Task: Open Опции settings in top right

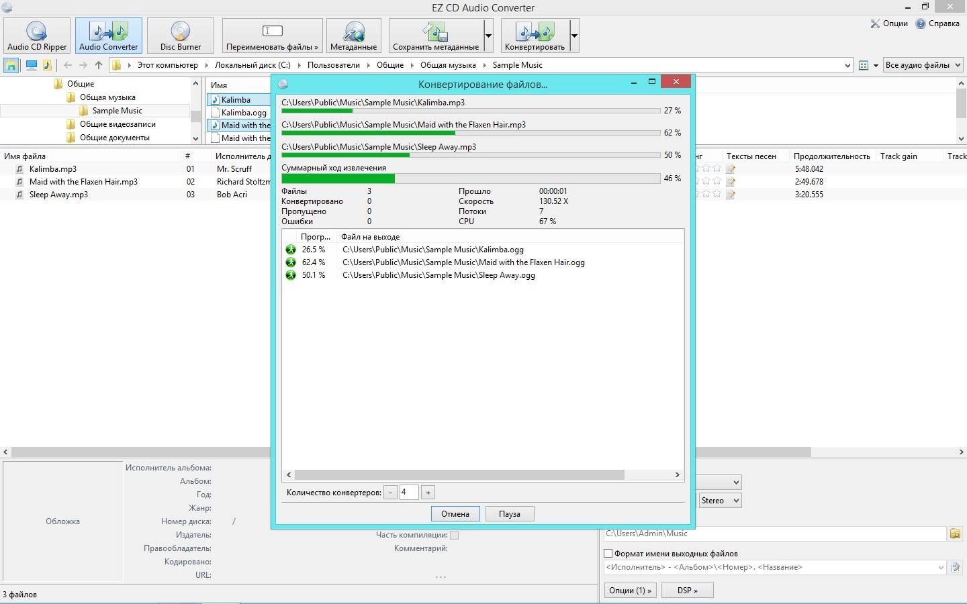Action: click(x=889, y=23)
